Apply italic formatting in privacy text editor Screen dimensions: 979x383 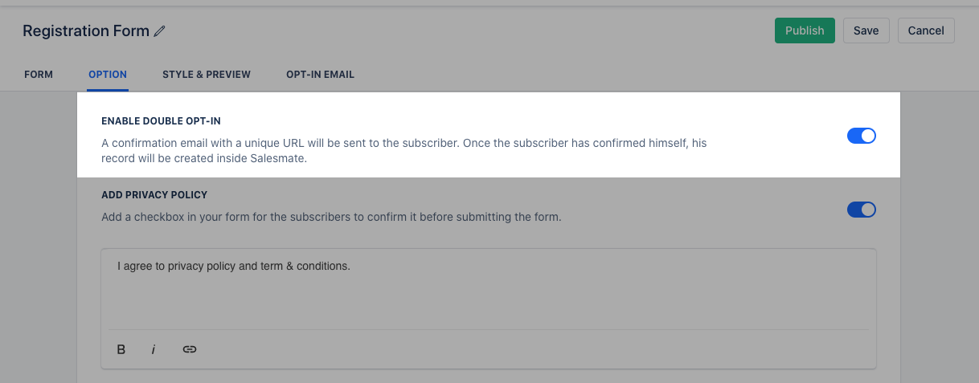153,349
